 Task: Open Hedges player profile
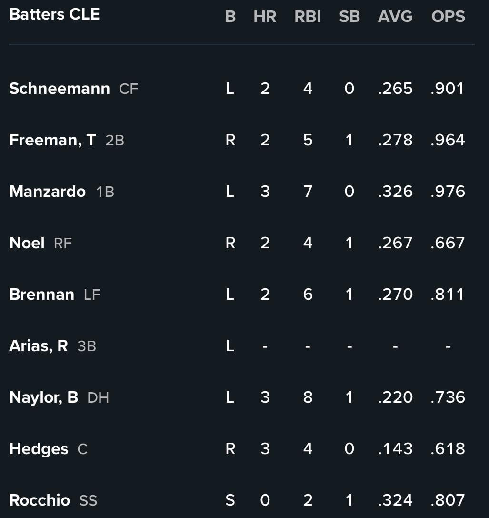[x=39, y=449]
